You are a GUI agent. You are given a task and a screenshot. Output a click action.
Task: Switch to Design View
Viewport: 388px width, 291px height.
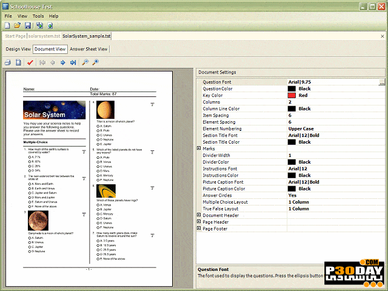tap(18, 49)
